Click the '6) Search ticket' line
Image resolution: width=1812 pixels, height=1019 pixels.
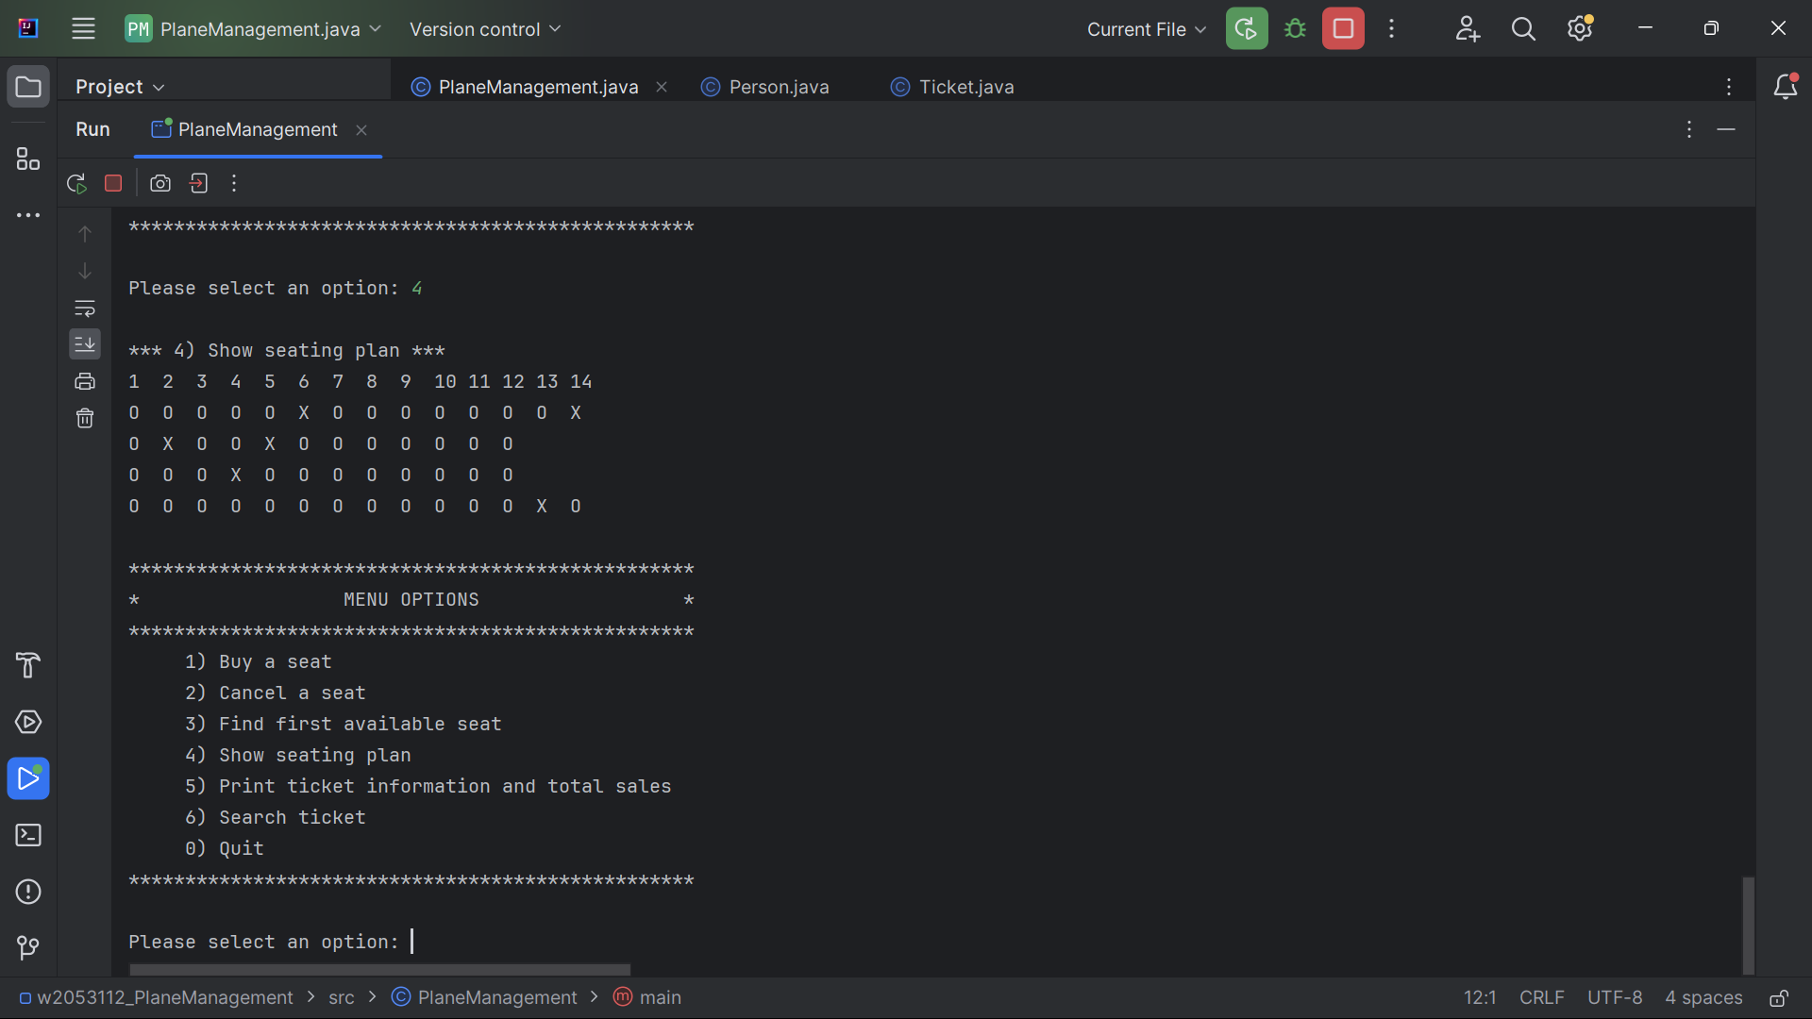pos(276,817)
